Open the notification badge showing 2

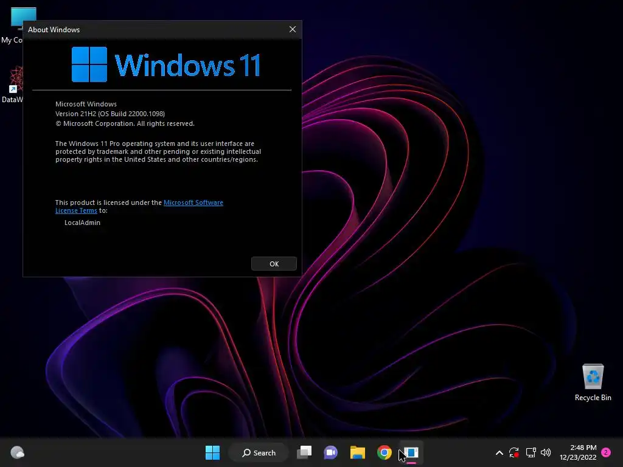pyautogui.click(x=606, y=452)
